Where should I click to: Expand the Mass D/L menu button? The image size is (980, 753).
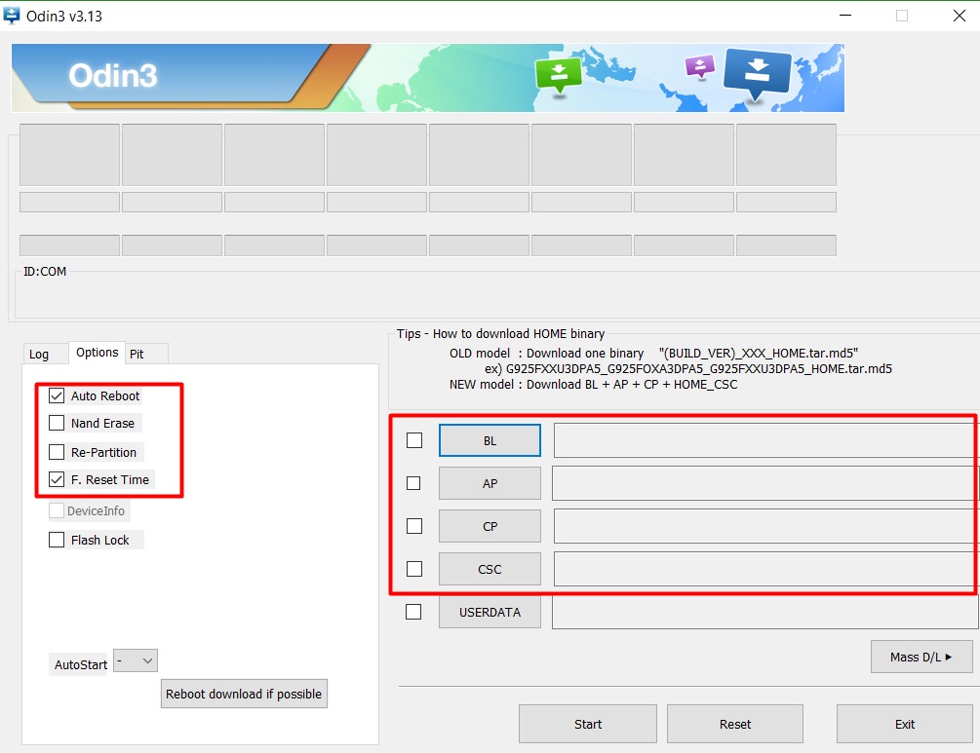pyautogui.click(x=921, y=657)
